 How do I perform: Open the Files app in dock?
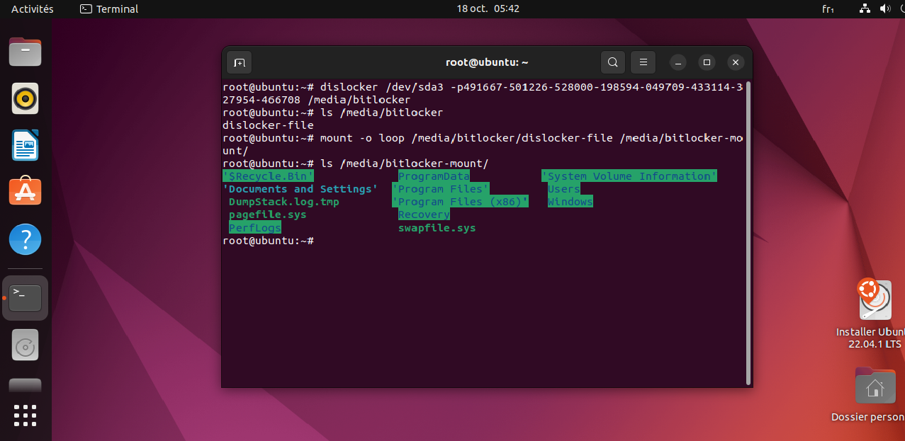pyautogui.click(x=25, y=52)
